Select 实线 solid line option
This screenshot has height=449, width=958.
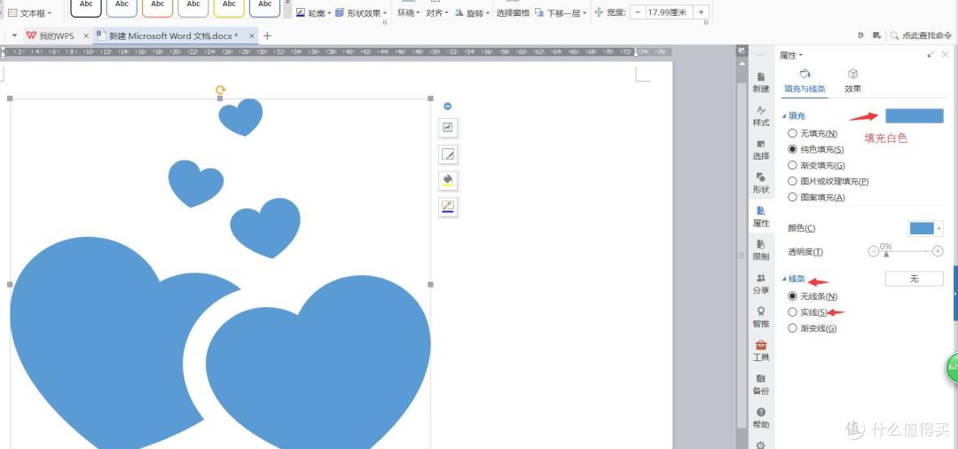pyautogui.click(x=808, y=312)
